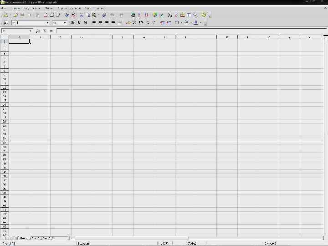The width and height of the screenshot is (328, 246).
Task: Expand the font color dropdown arrow
Action: (200, 23)
